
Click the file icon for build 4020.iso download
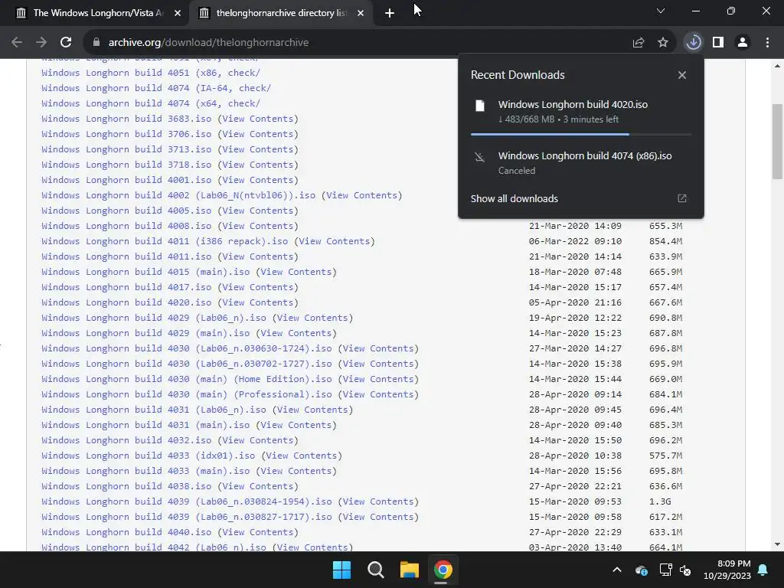point(480,106)
